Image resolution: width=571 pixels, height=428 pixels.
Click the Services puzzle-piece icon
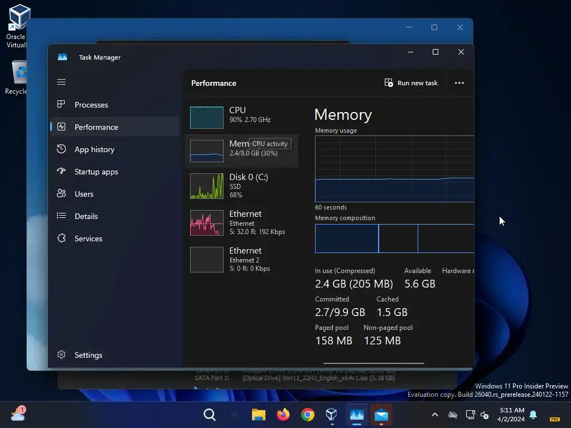[x=61, y=238]
